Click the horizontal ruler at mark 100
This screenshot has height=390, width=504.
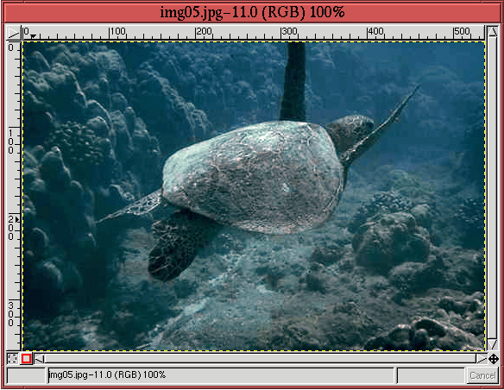click(117, 32)
